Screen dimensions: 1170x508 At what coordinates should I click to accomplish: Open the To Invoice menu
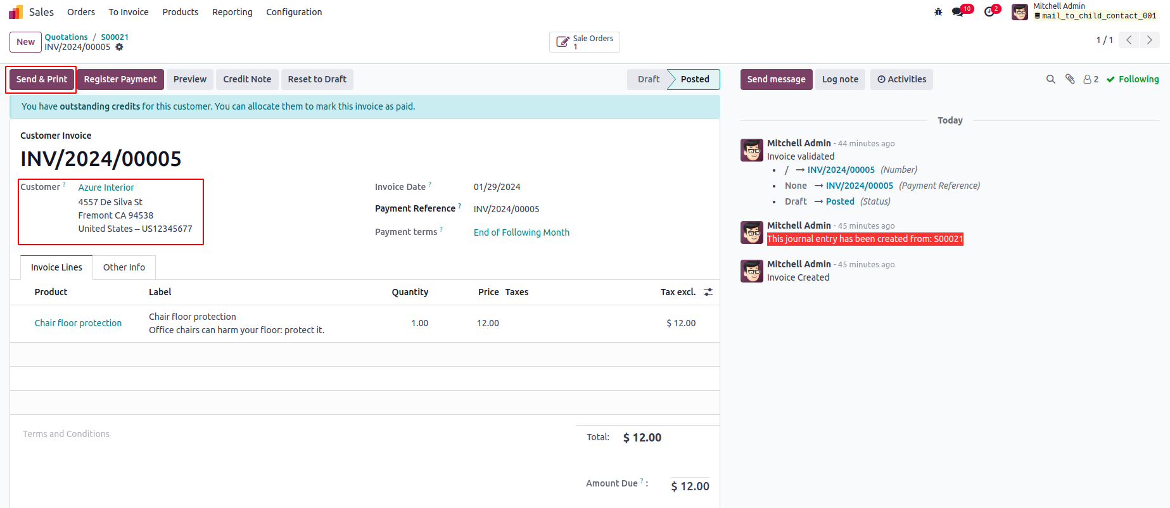[129, 12]
